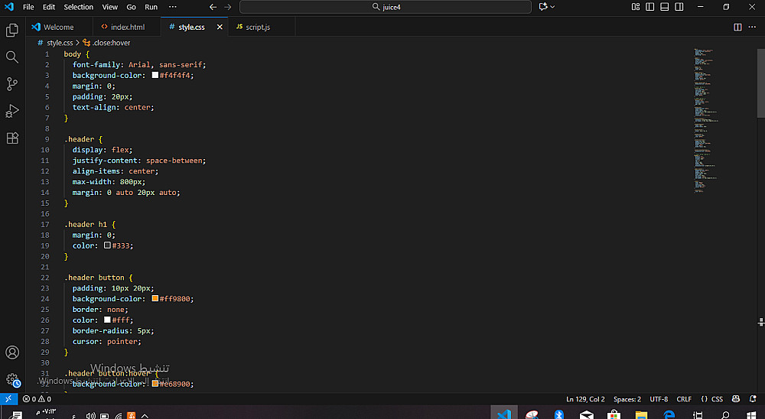Show errors and warnings count in status bar
Viewport: 765px width, 419px height.
coord(37,399)
